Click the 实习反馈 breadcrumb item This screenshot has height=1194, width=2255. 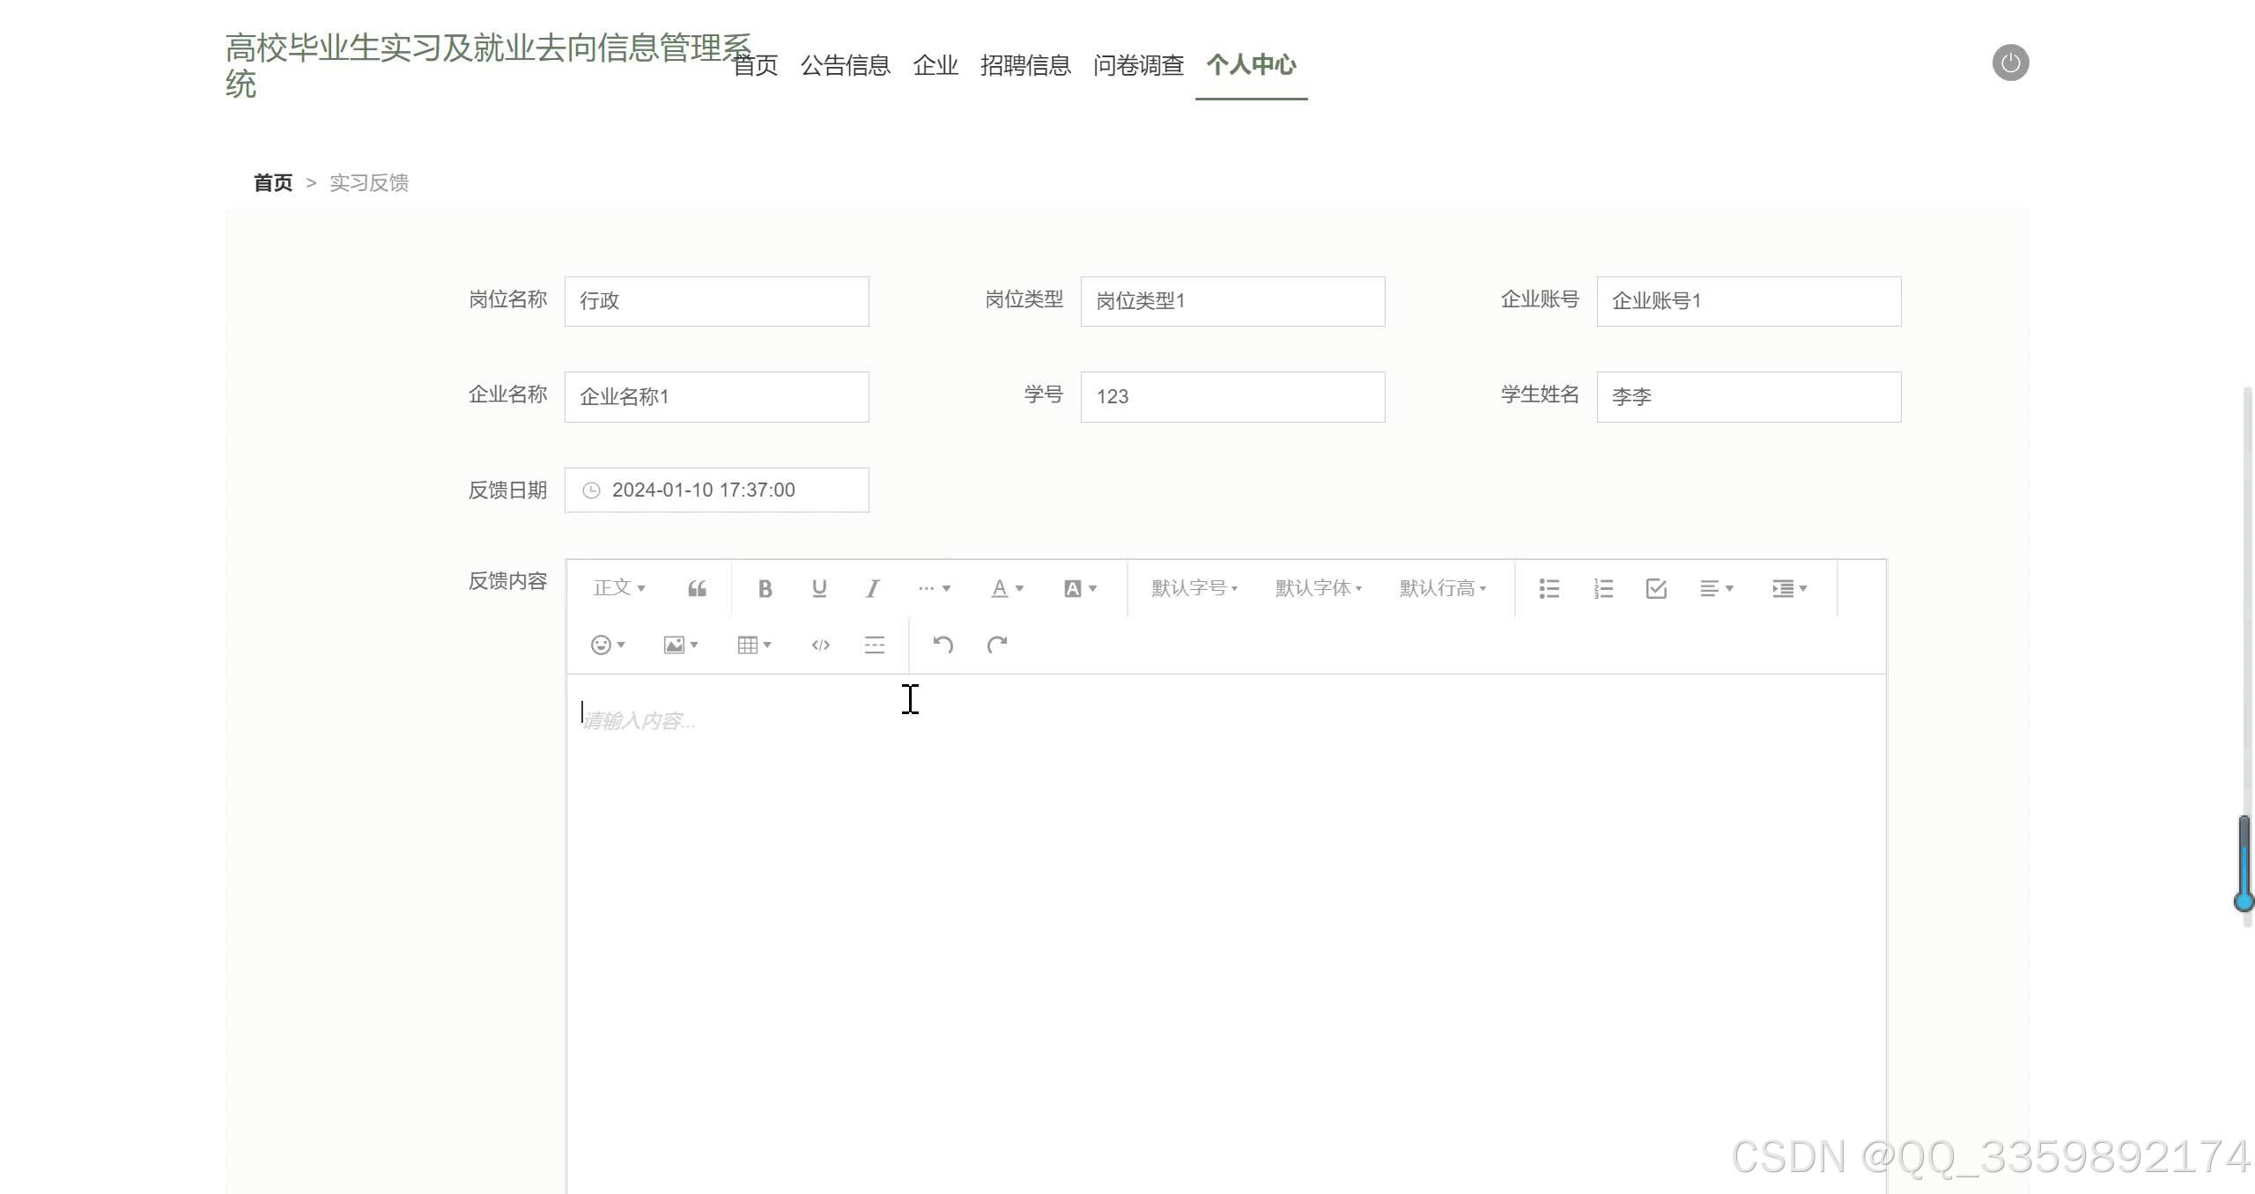pyautogui.click(x=369, y=182)
